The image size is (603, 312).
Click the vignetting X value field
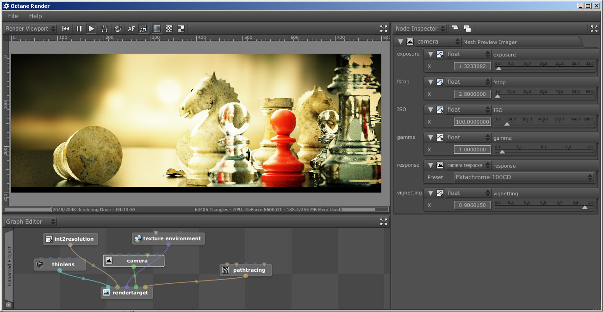point(472,205)
